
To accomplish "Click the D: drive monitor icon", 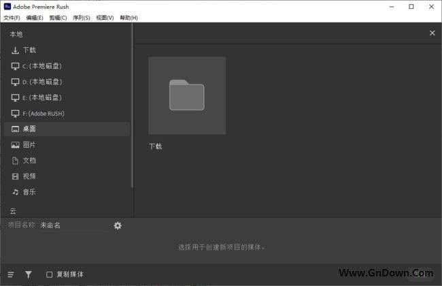I will click(15, 82).
